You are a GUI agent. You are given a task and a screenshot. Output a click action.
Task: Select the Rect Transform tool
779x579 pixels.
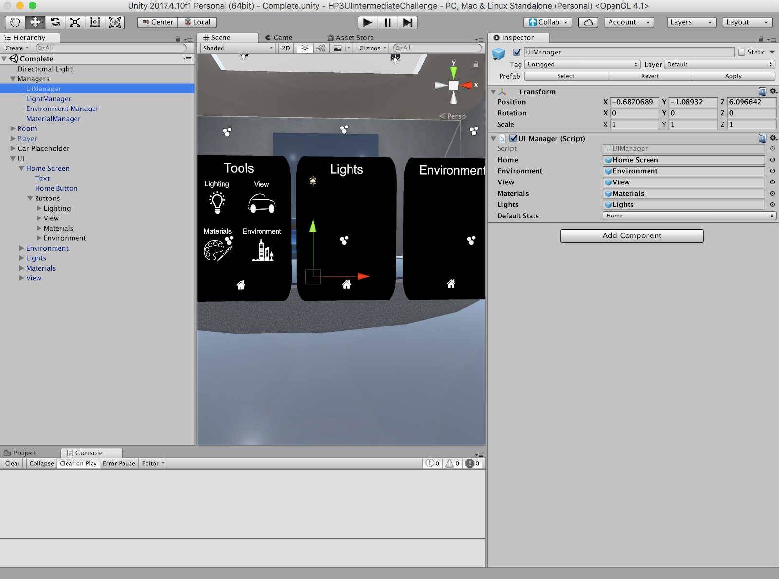coord(95,22)
